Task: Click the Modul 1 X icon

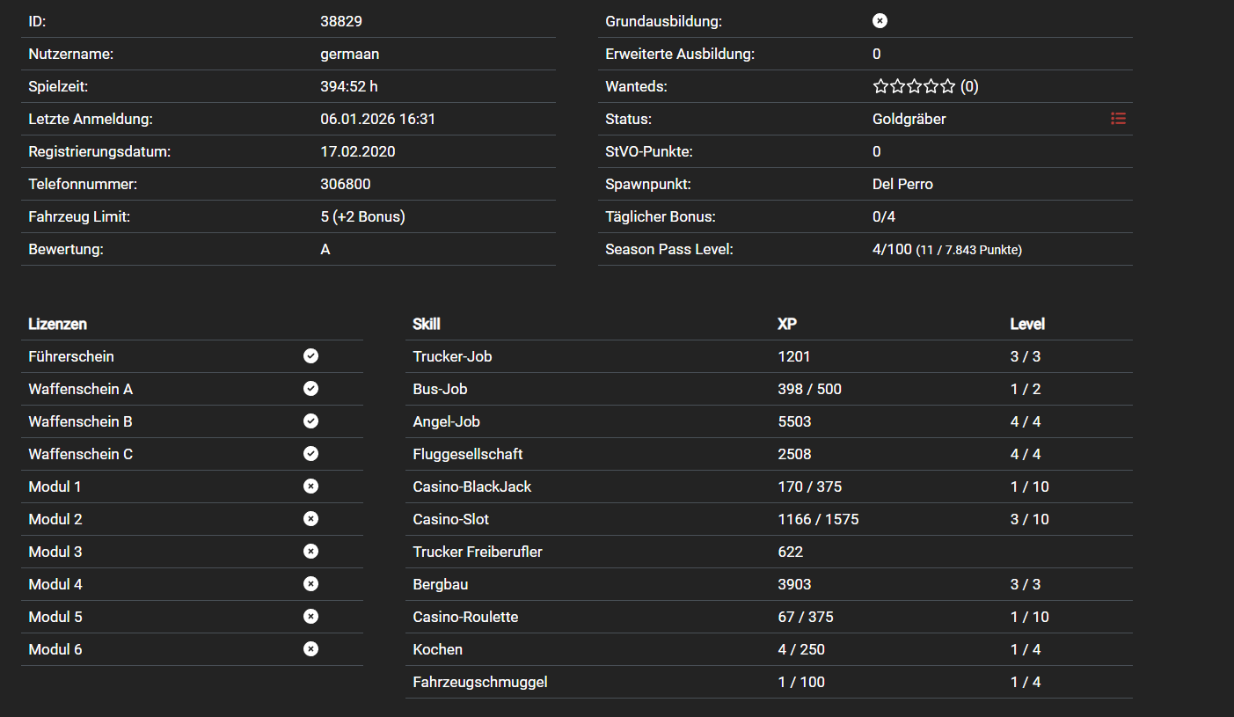Action: tap(310, 487)
